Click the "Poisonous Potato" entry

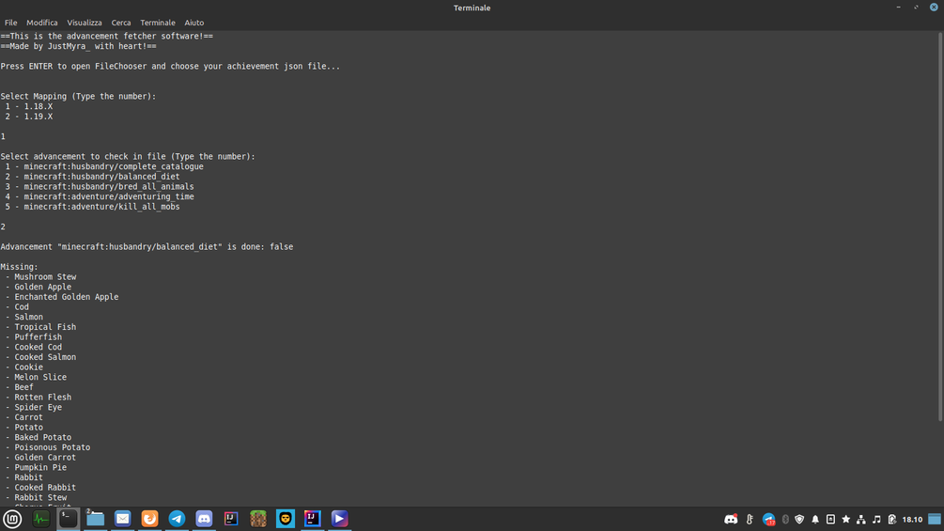(x=53, y=447)
